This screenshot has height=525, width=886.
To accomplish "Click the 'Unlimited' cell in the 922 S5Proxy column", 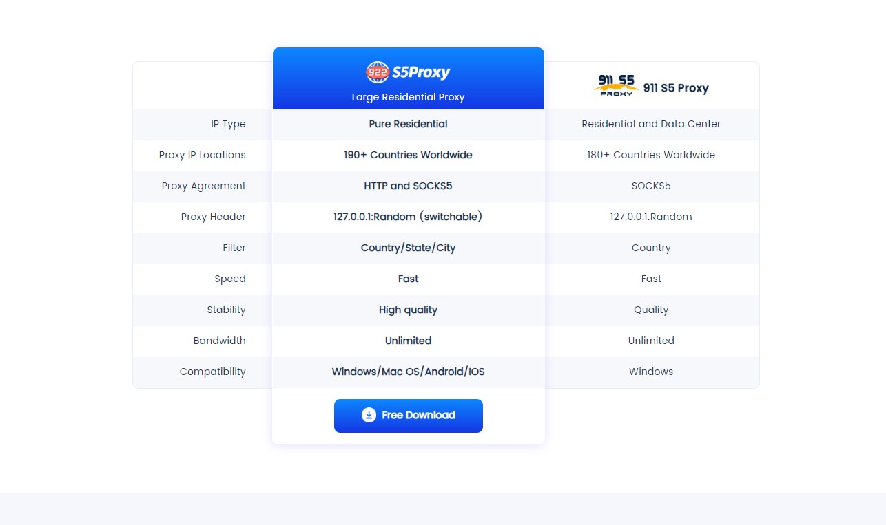I will [408, 341].
